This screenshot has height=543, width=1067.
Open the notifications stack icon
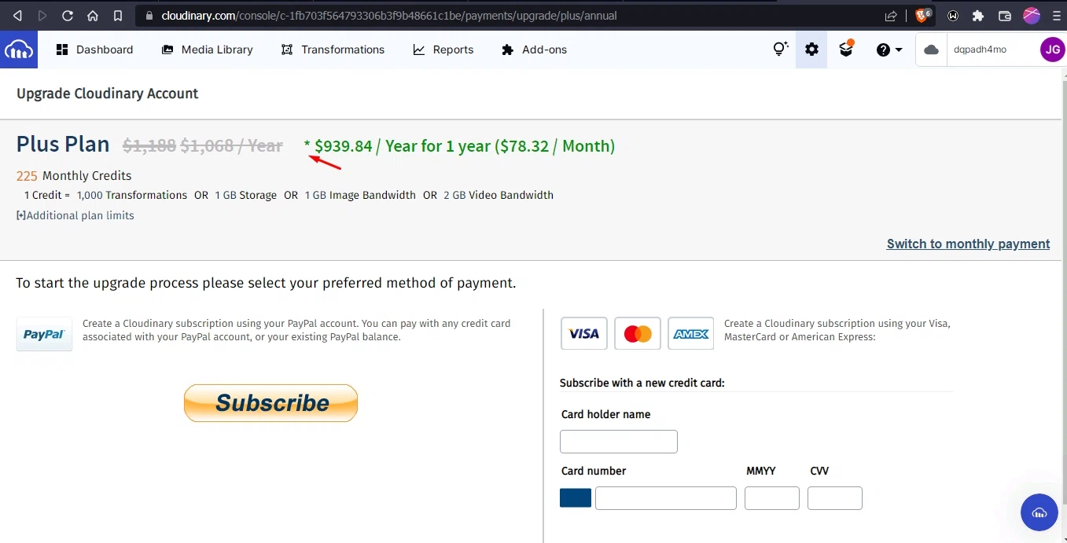pos(846,49)
